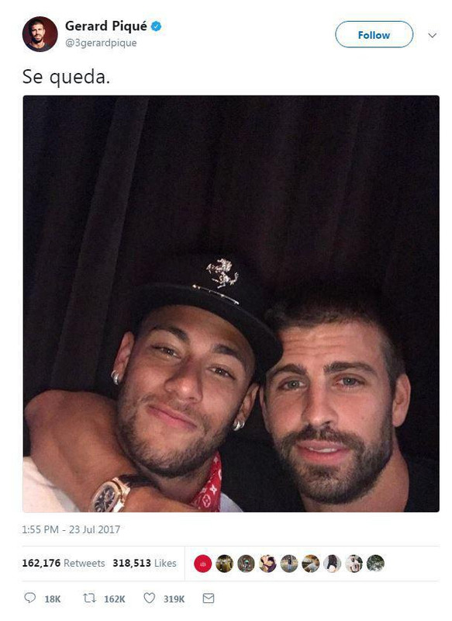Expand tweet options chevron menu
452x621 pixels.
432,35
